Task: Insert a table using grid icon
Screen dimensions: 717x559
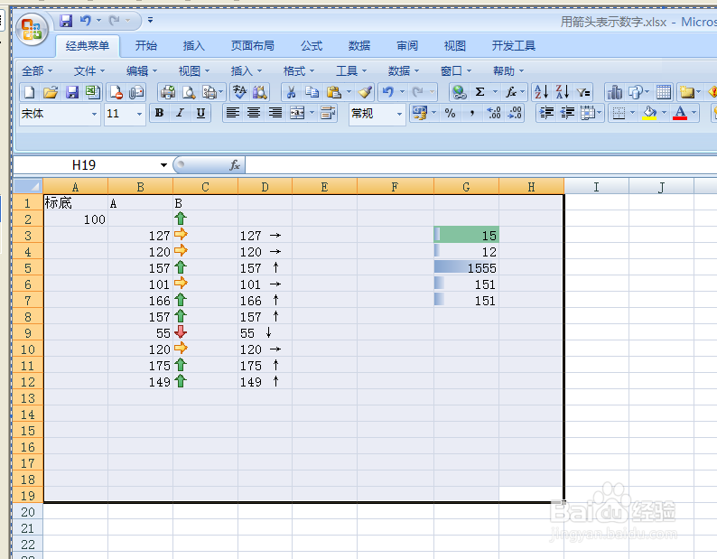Action: tap(664, 92)
